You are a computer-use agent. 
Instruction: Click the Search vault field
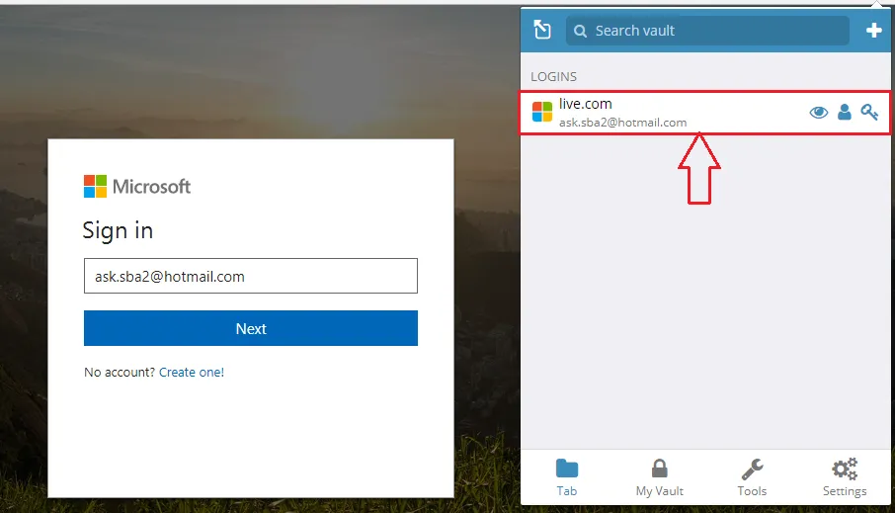(x=707, y=31)
